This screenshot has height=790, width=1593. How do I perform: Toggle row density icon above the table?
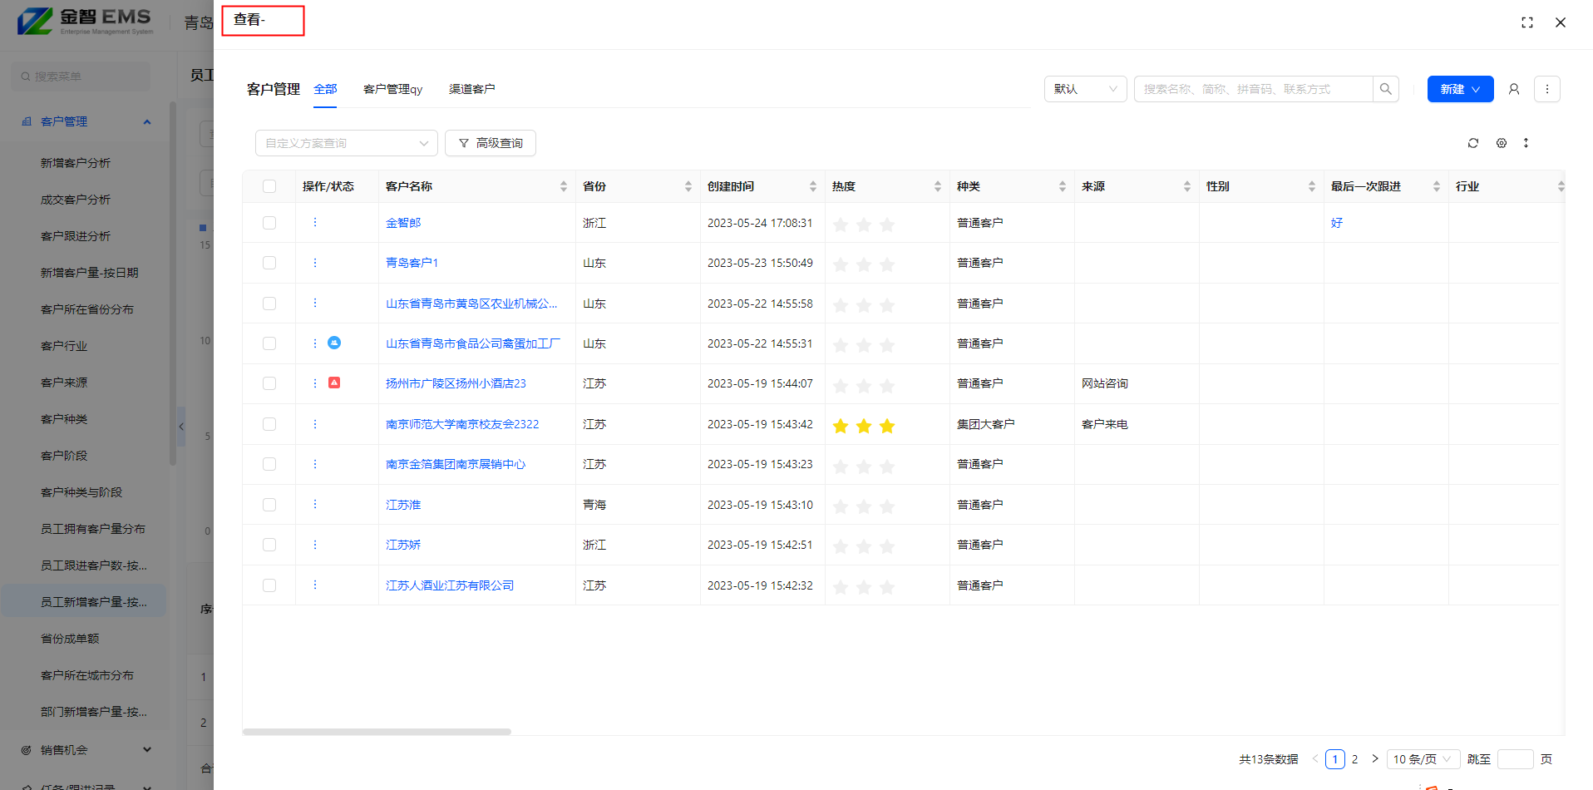(1526, 143)
